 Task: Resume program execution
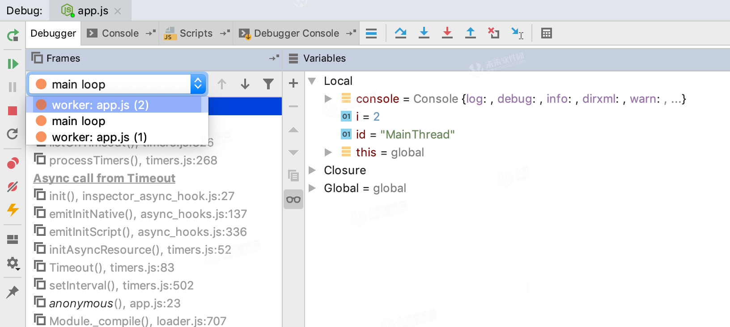point(13,64)
